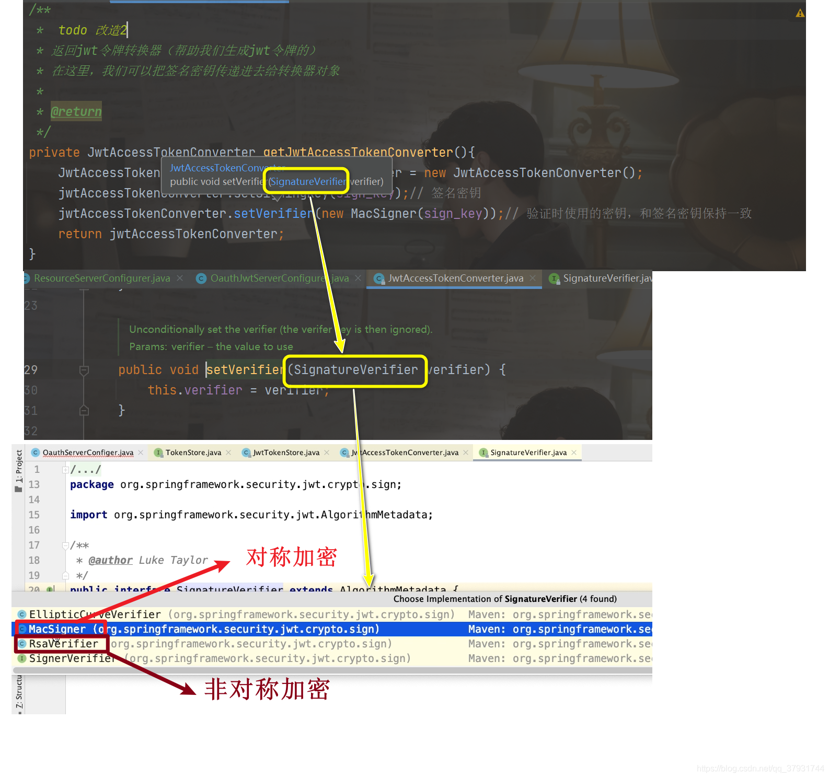Switch to the OauthServerConfiger.java tab
829x778 pixels.
click(x=88, y=452)
